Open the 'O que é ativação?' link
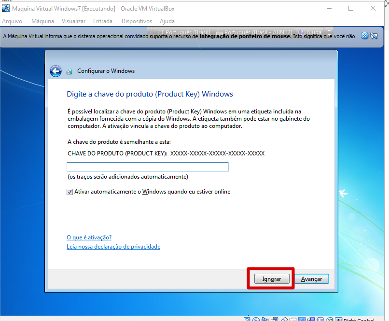389x321 pixels. [89, 237]
